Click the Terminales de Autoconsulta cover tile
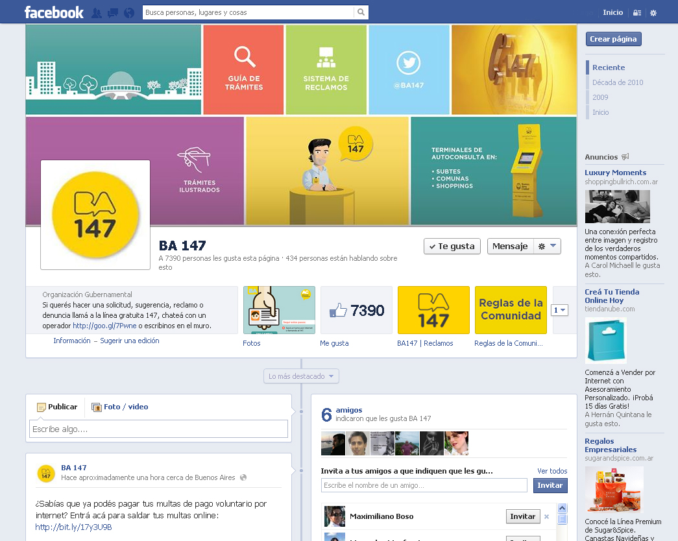678x541 pixels. pos(493,171)
